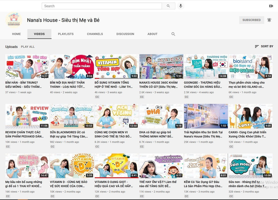
Task: Click CC badge under Canxi video
Action: tap(231, 147)
